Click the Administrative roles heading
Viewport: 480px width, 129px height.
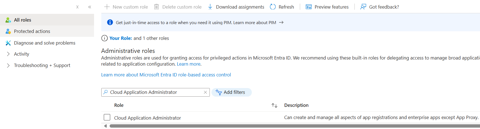coord(128,51)
